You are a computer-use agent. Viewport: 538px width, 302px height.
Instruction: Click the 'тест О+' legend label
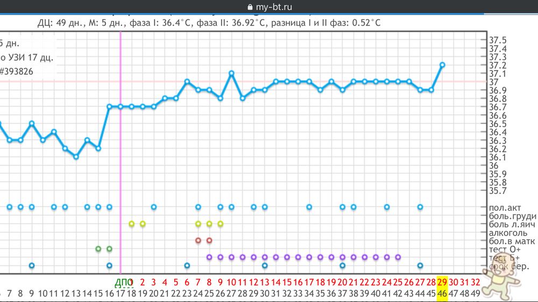click(x=504, y=249)
